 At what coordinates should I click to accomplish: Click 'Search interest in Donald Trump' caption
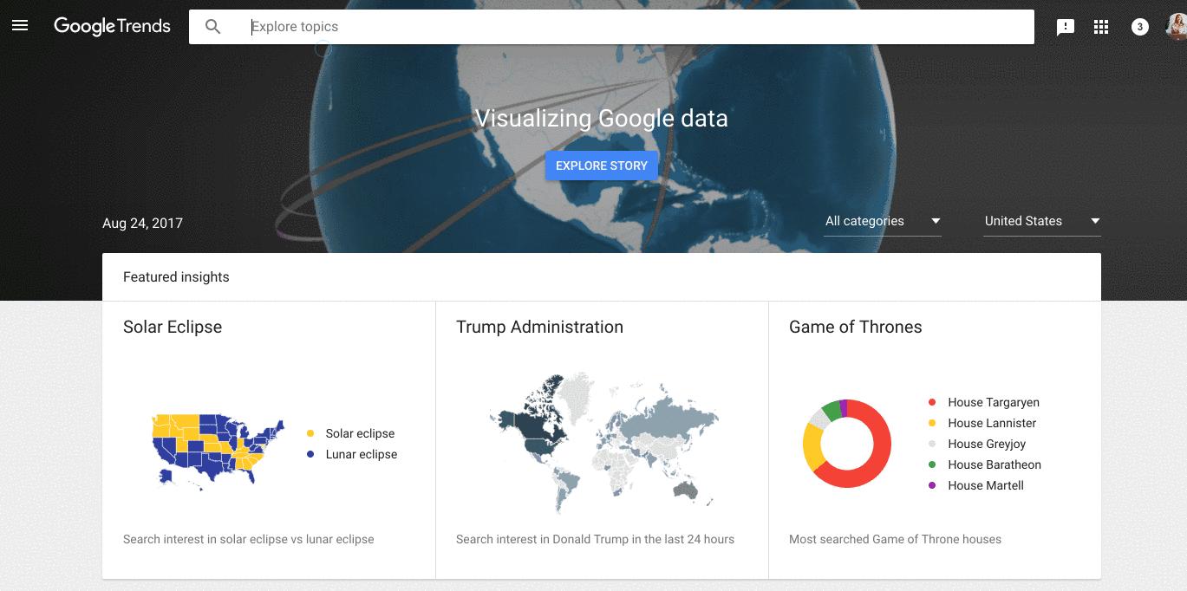click(x=595, y=539)
